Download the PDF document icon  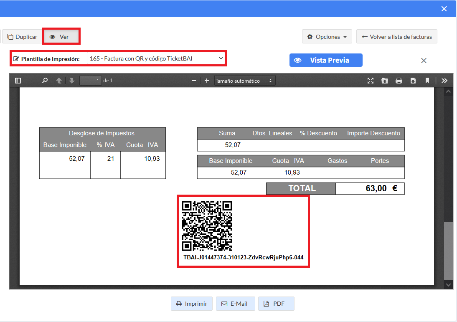[x=413, y=81]
